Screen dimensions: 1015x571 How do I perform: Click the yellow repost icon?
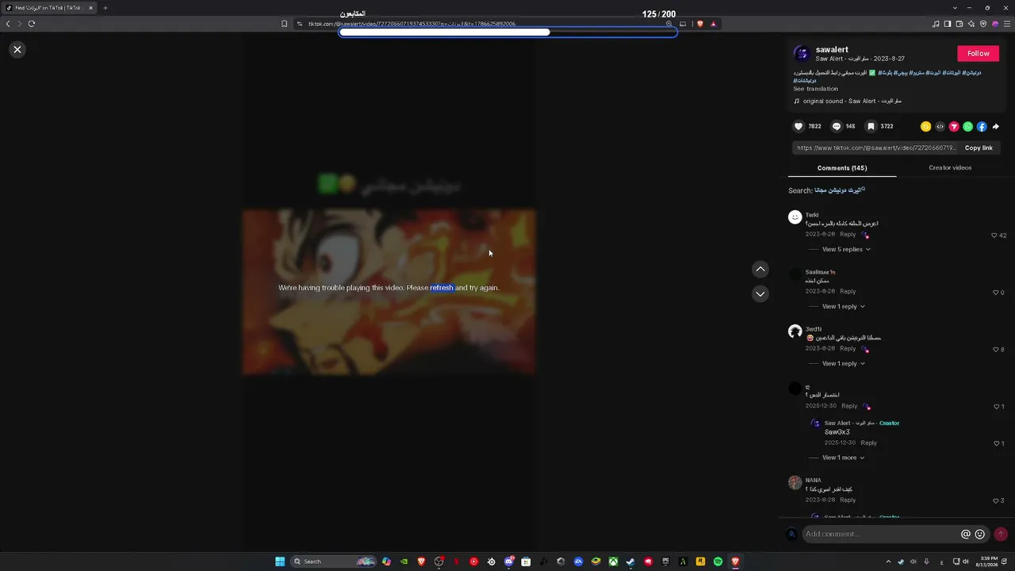(925, 127)
